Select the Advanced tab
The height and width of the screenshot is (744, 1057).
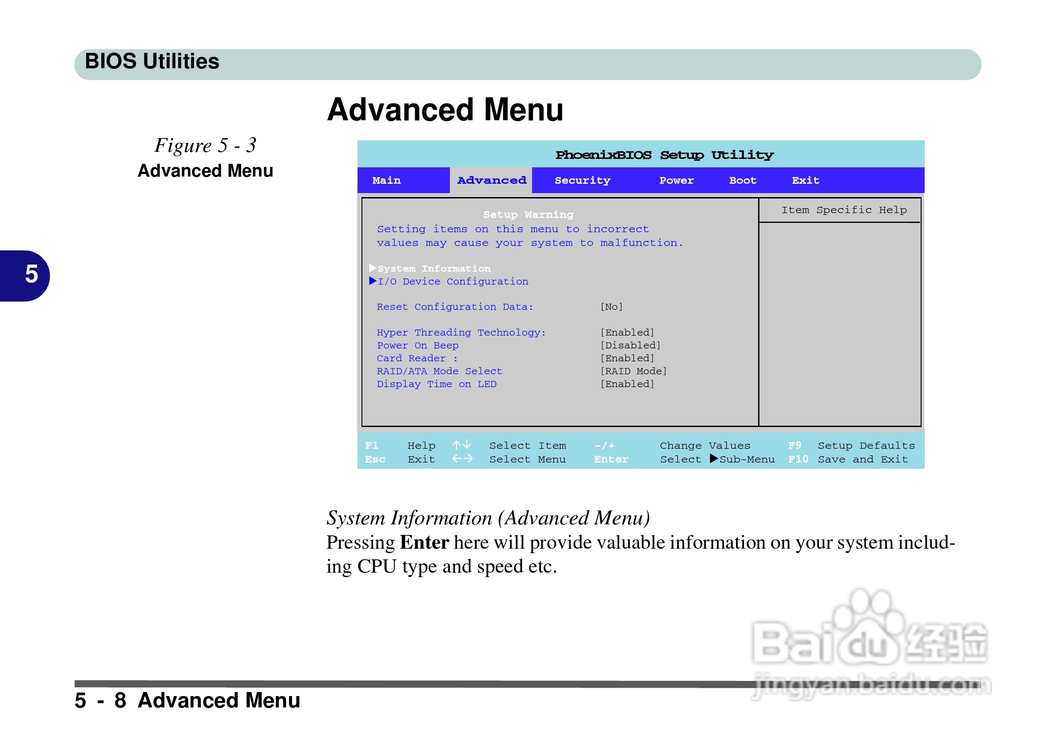tap(491, 180)
